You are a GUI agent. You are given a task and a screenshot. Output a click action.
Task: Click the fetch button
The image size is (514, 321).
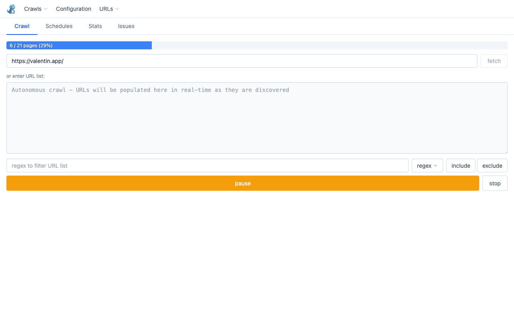click(x=494, y=61)
